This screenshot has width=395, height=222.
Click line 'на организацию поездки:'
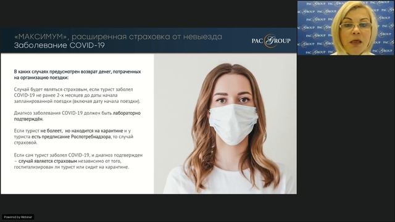[x=41, y=78]
